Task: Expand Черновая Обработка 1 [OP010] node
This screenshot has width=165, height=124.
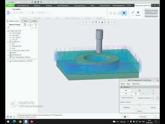Action: coord(8,61)
